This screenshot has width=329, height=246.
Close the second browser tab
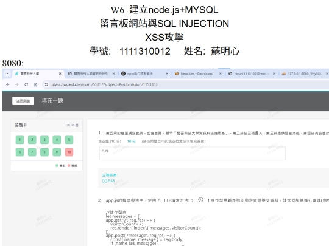tap(113, 73)
